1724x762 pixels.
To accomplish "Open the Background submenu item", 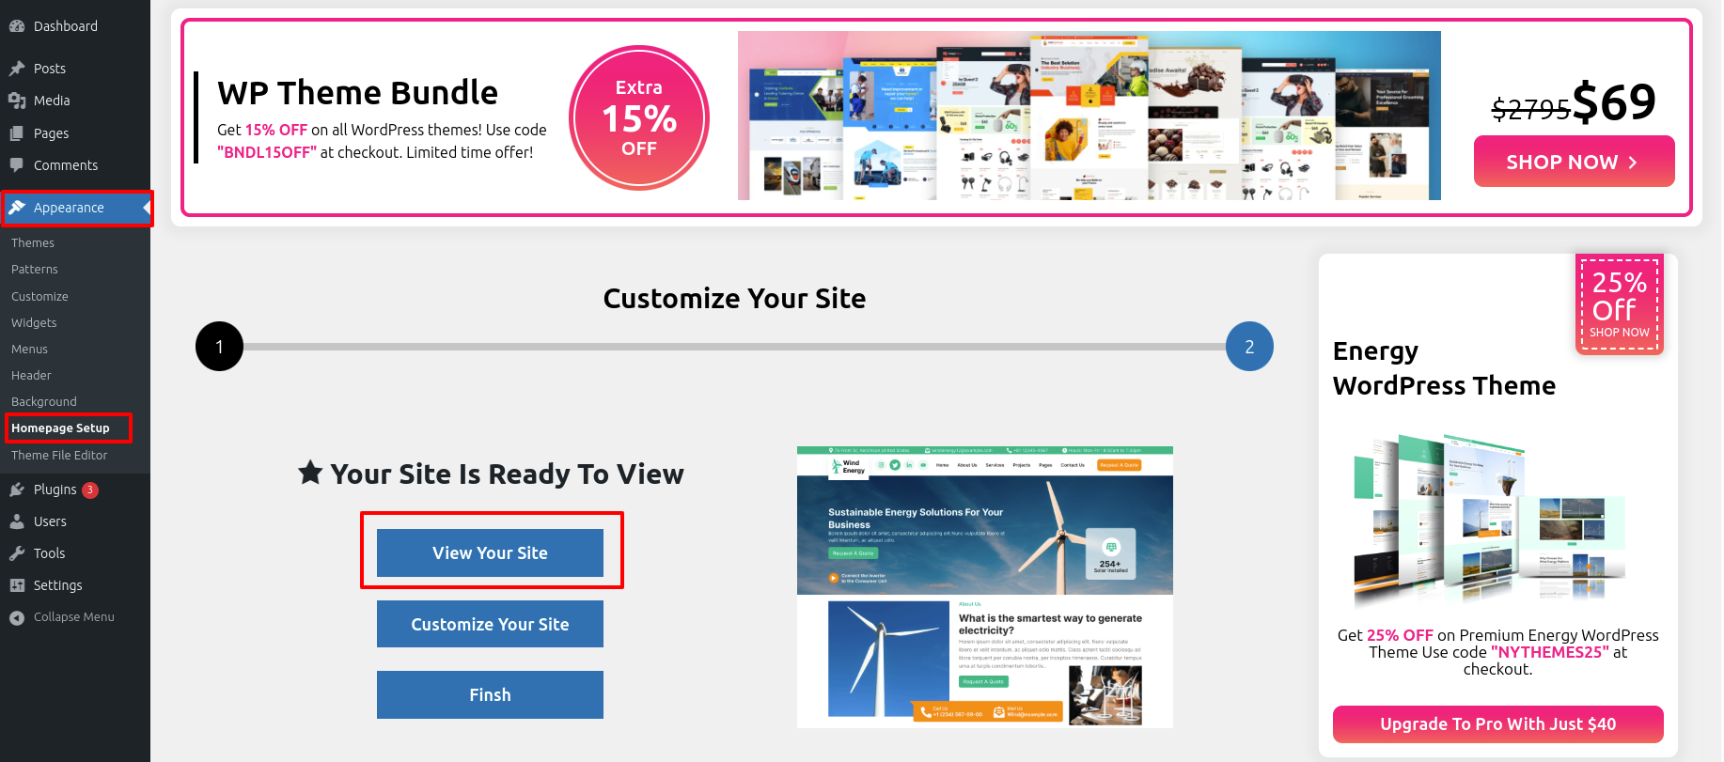I will (44, 401).
